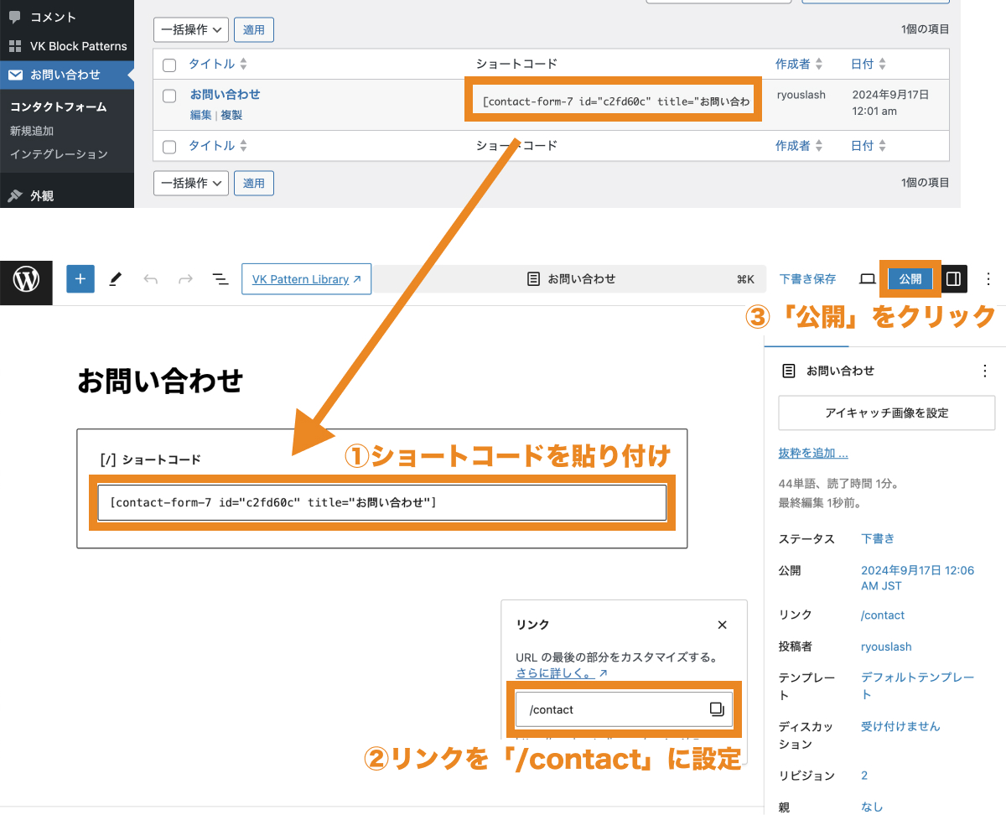Copy the /contact slug using the copy icon

[x=717, y=709]
